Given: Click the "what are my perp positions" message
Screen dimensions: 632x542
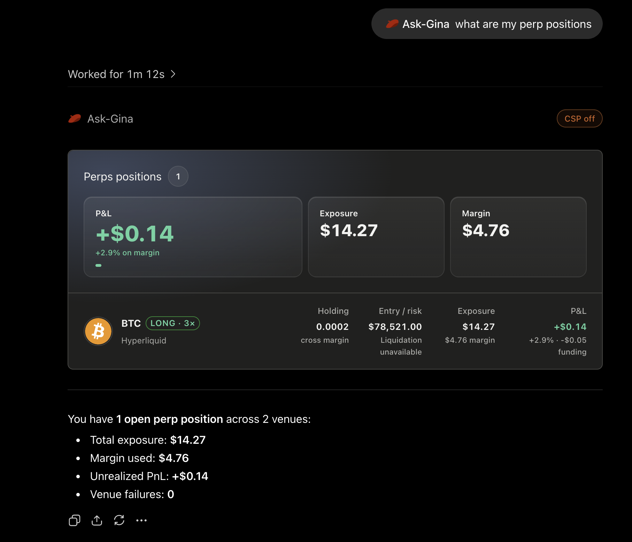Looking at the screenshot, I should pyautogui.click(x=523, y=24).
